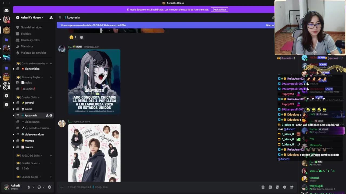Open Discord direct messages home icon
The image size is (346, 194).
[x=6, y=11]
